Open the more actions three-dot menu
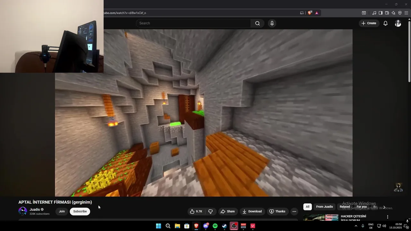 pos(294,211)
